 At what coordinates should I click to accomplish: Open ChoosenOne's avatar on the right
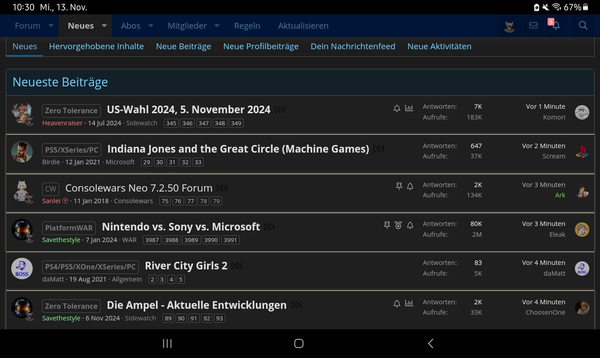582,307
